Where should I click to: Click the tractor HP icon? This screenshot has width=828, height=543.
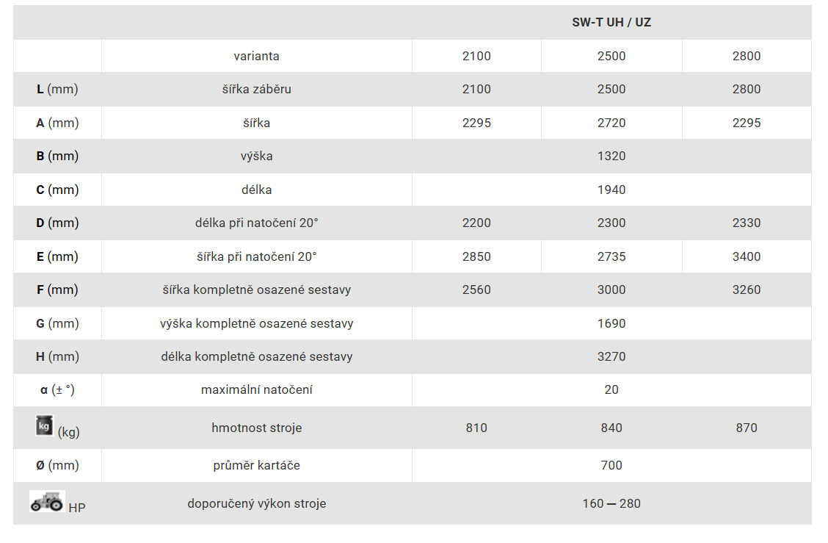click(x=47, y=501)
